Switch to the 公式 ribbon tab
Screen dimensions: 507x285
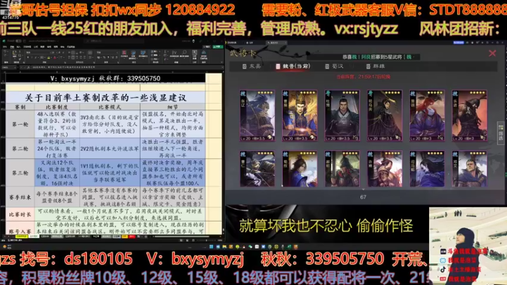35,47
